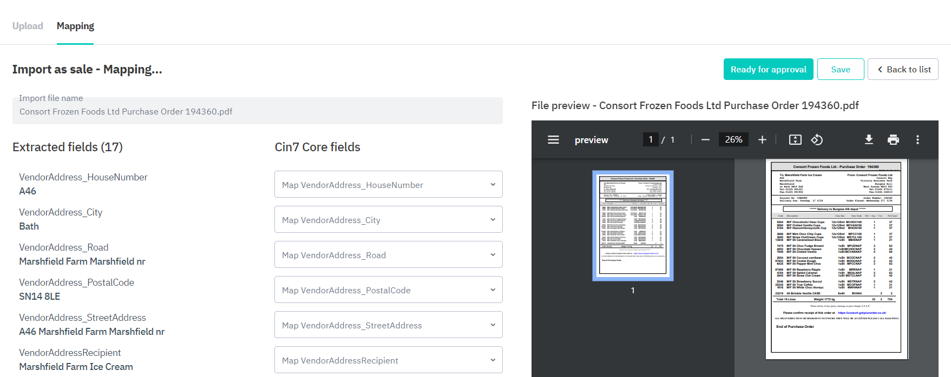Toggle the PDF sidebar menu icon
Image resolution: width=951 pixels, height=377 pixels.
553,140
